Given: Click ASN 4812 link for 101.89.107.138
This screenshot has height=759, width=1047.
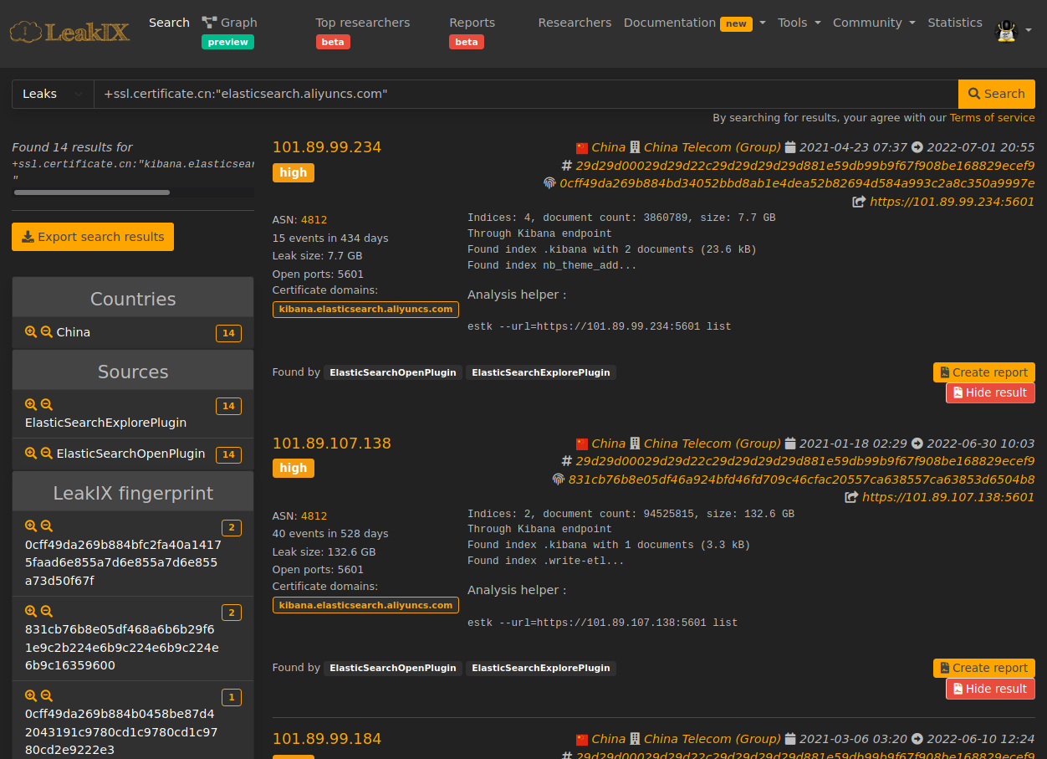Looking at the screenshot, I should point(314,516).
